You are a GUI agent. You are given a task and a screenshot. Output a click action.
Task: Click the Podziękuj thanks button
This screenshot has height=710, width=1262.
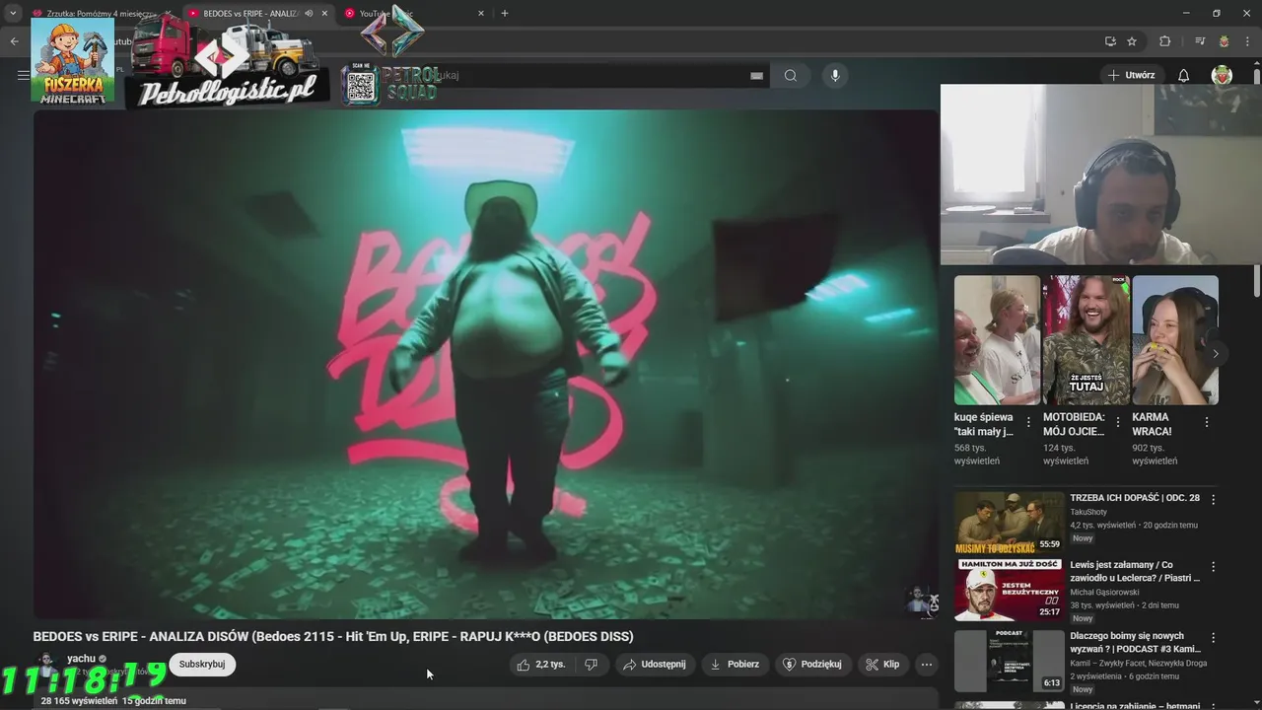tap(812, 665)
